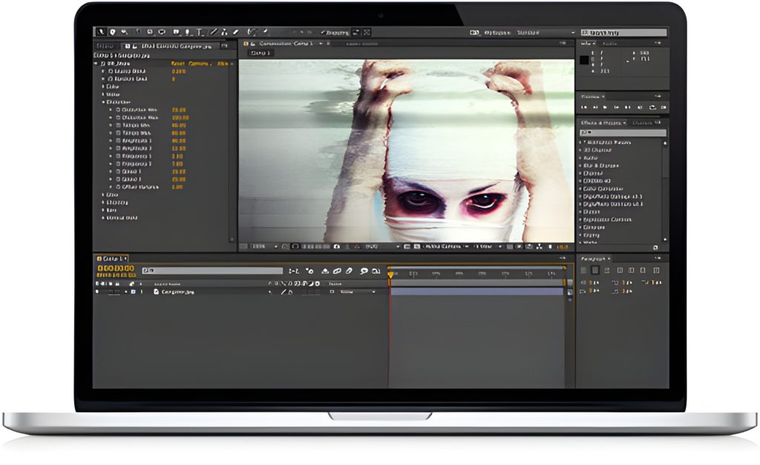Toggle timeline Frame Blending switch
The height and width of the screenshot is (465, 760).
point(337,271)
